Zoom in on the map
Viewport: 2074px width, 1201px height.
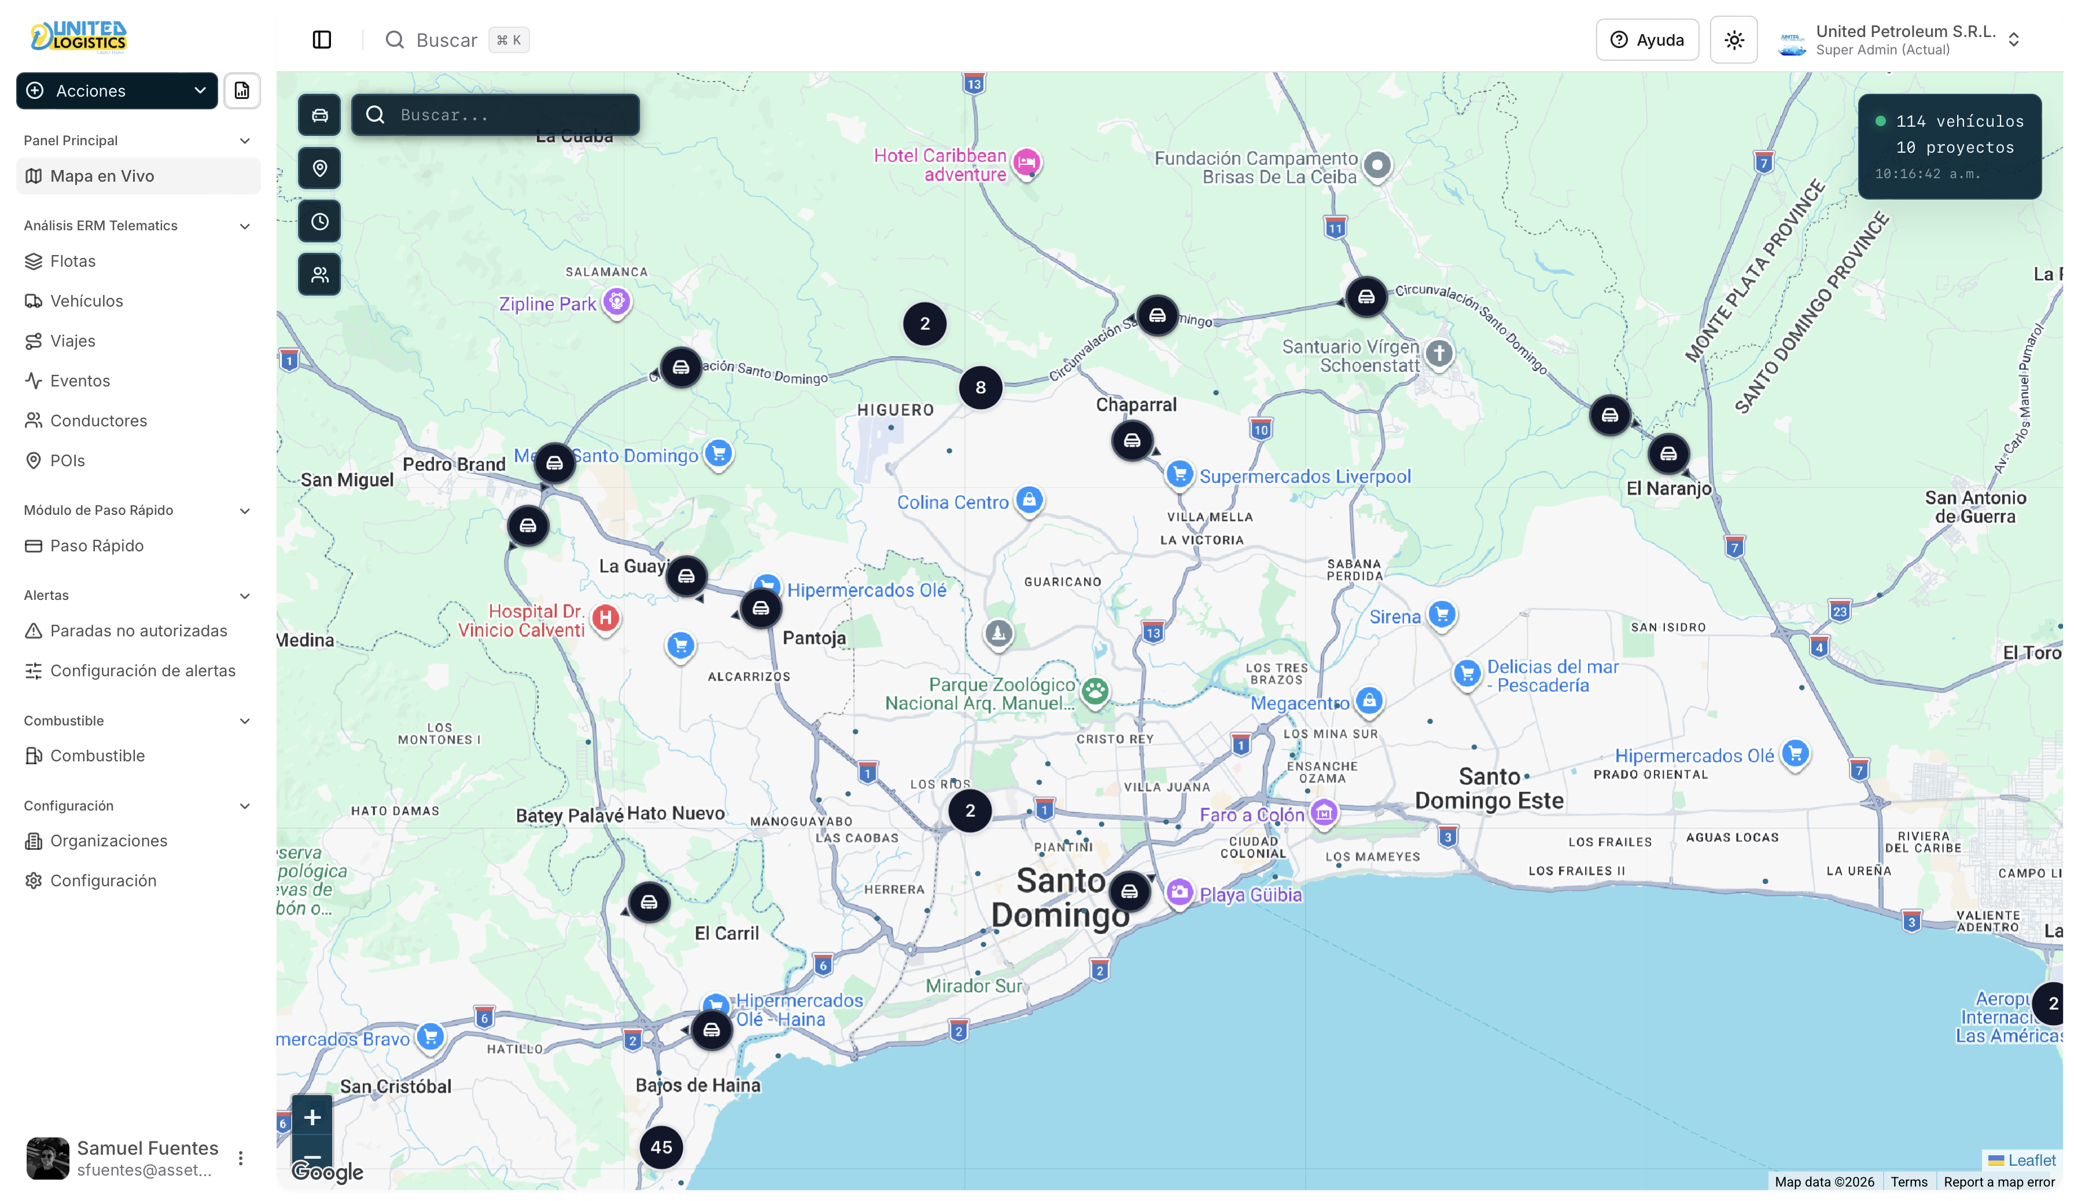coord(312,1117)
